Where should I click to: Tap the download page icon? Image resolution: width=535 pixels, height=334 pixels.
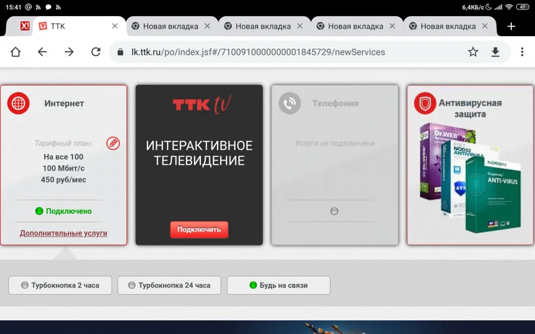point(495,52)
